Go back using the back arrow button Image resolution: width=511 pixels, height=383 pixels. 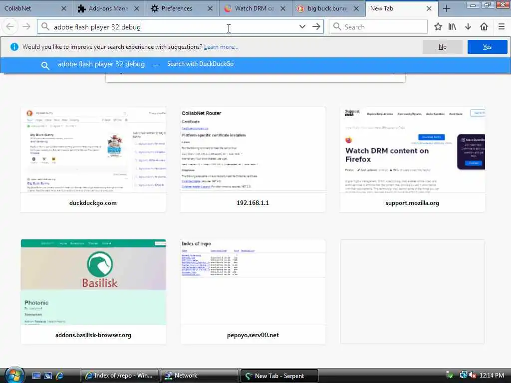pyautogui.click(x=10, y=27)
